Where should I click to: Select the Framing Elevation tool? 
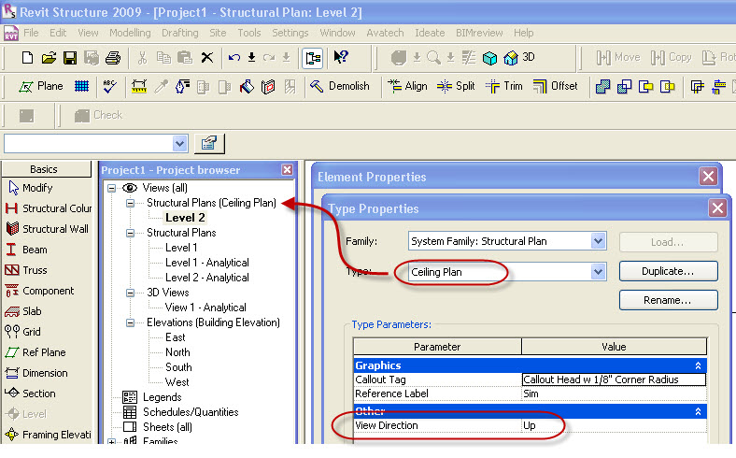point(48,435)
